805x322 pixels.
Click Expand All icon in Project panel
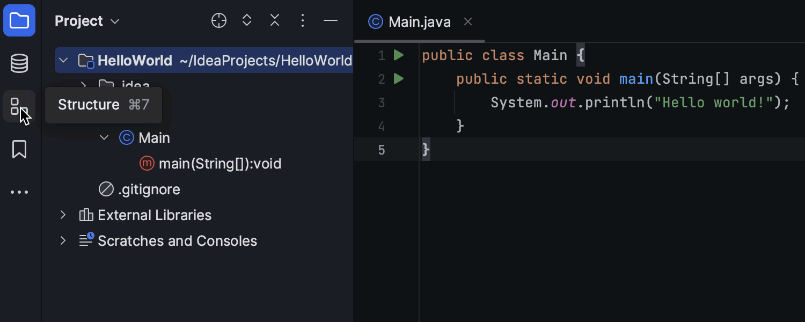pos(247,21)
